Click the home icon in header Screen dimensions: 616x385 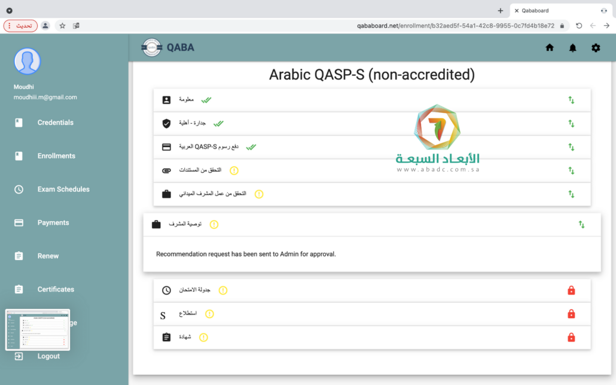[550, 48]
